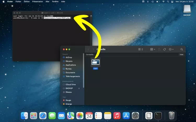
Task: Click the Share icon in Finder toolbar
Action: tap(159, 49)
